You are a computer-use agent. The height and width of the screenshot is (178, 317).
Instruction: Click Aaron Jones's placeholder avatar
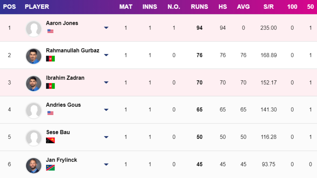[34, 28]
